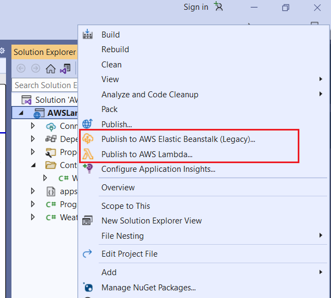This screenshot has width=331, height=298.
Task: Collapse the AWSLambda project node
Action: coord(21,113)
